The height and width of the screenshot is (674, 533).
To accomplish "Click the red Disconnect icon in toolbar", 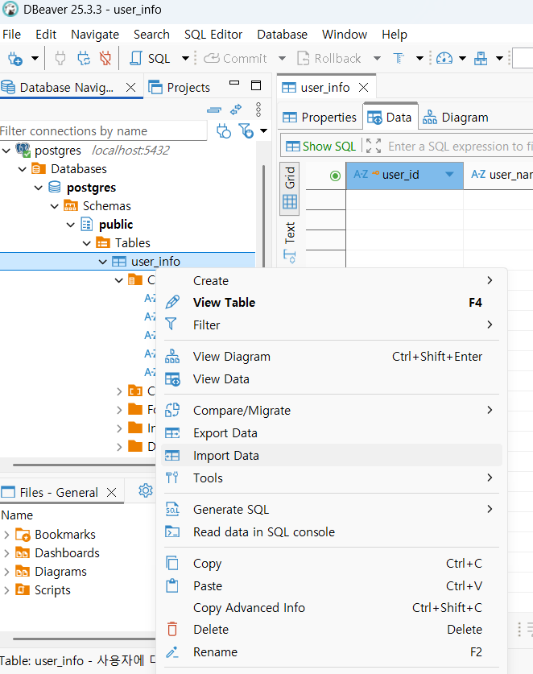I will 105,59.
